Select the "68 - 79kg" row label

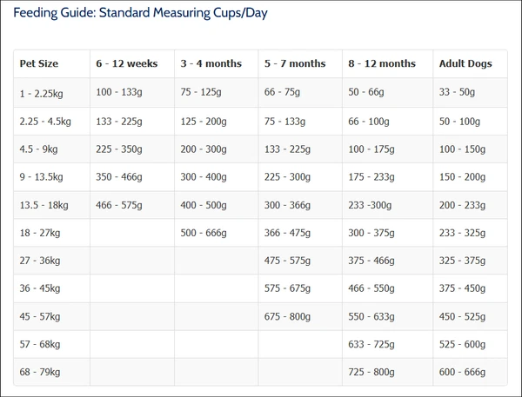[x=40, y=371]
